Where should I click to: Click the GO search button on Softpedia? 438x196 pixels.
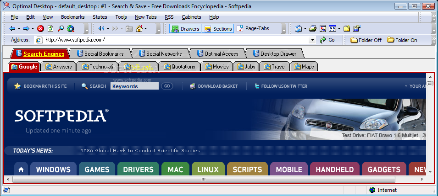[x=167, y=86]
